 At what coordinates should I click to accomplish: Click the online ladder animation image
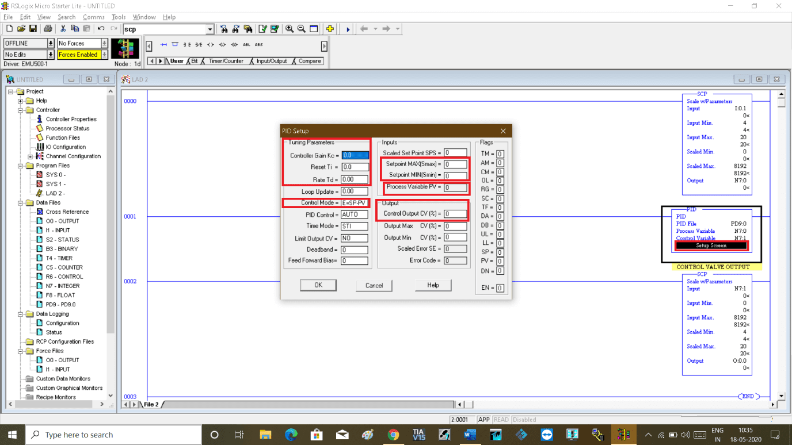coord(125,48)
